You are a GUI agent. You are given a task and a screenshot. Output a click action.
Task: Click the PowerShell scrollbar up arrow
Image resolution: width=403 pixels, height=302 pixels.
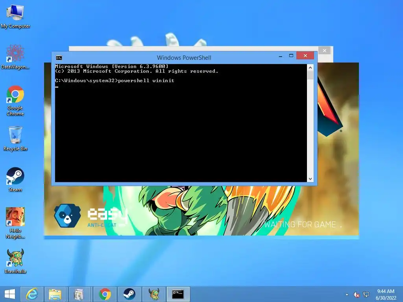pyautogui.click(x=310, y=68)
